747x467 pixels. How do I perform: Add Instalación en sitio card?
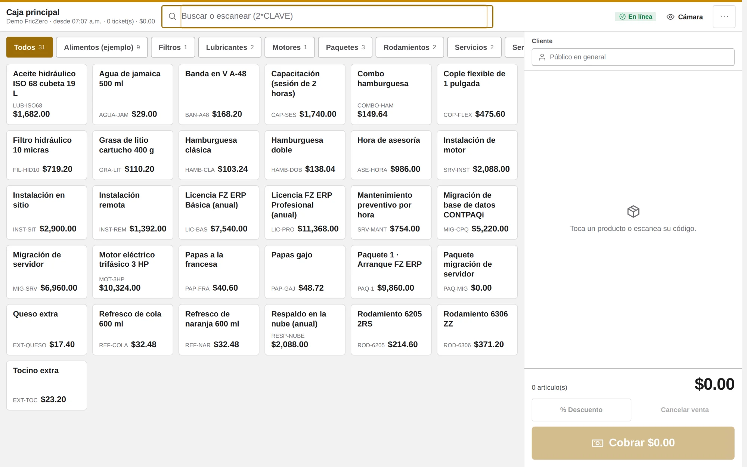point(47,212)
